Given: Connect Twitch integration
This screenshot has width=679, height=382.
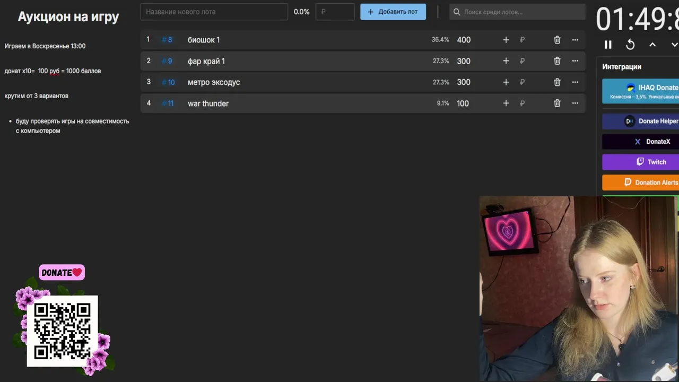Looking at the screenshot, I should (x=641, y=162).
